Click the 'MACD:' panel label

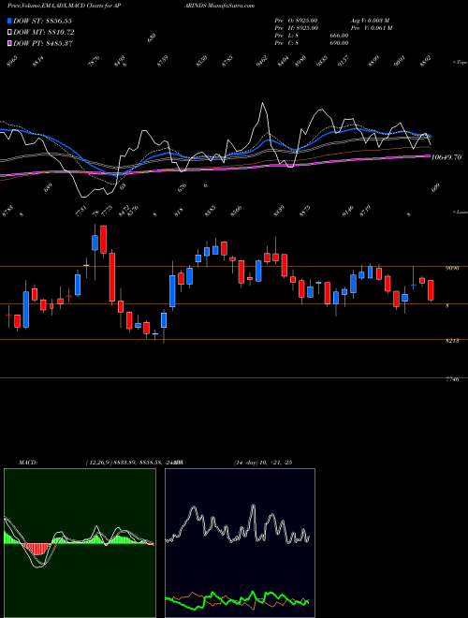click(27, 463)
